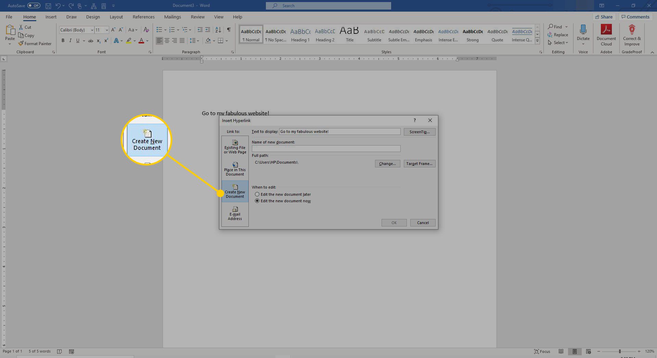Expand underline style dropdown arrow
This screenshot has height=358, width=657.
pos(84,41)
